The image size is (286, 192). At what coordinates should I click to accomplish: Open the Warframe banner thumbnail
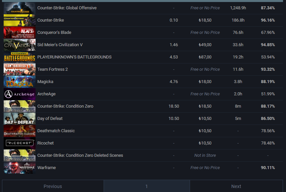tap(20, 168)
